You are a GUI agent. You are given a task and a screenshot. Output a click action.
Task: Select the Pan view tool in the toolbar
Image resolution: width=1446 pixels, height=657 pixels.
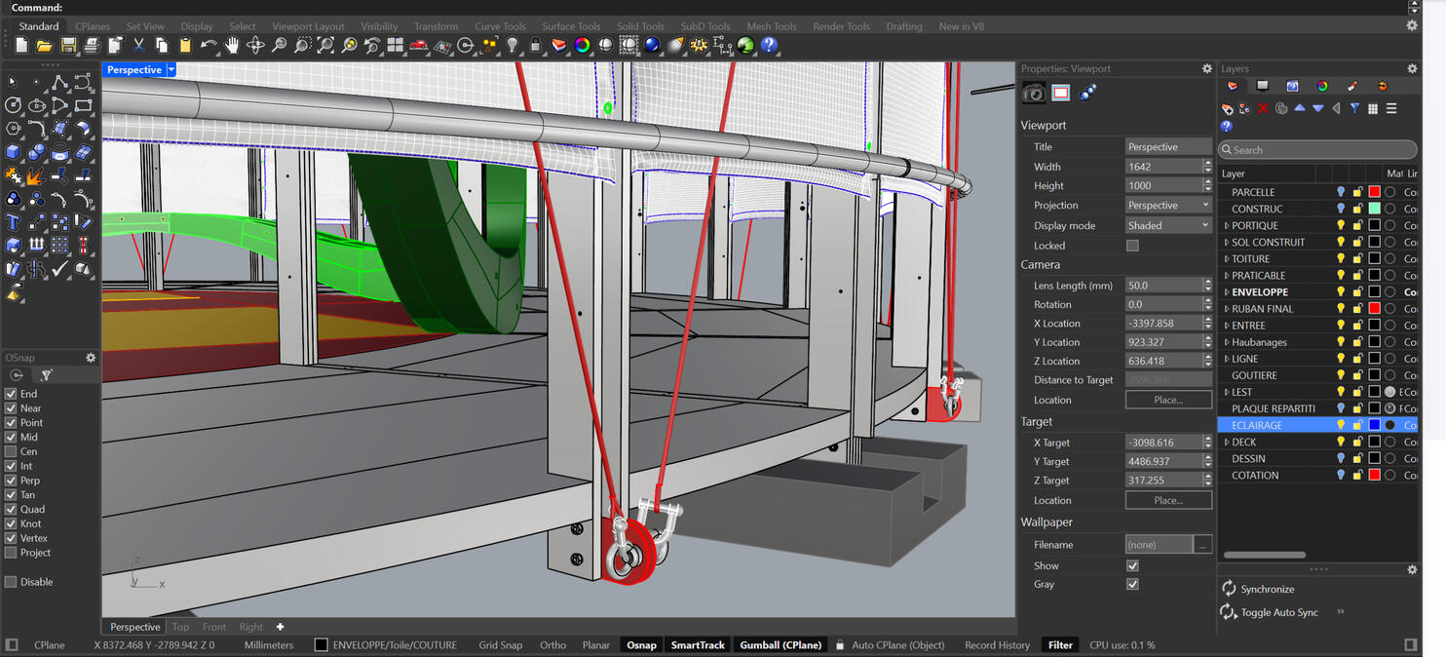click(234, 46)
